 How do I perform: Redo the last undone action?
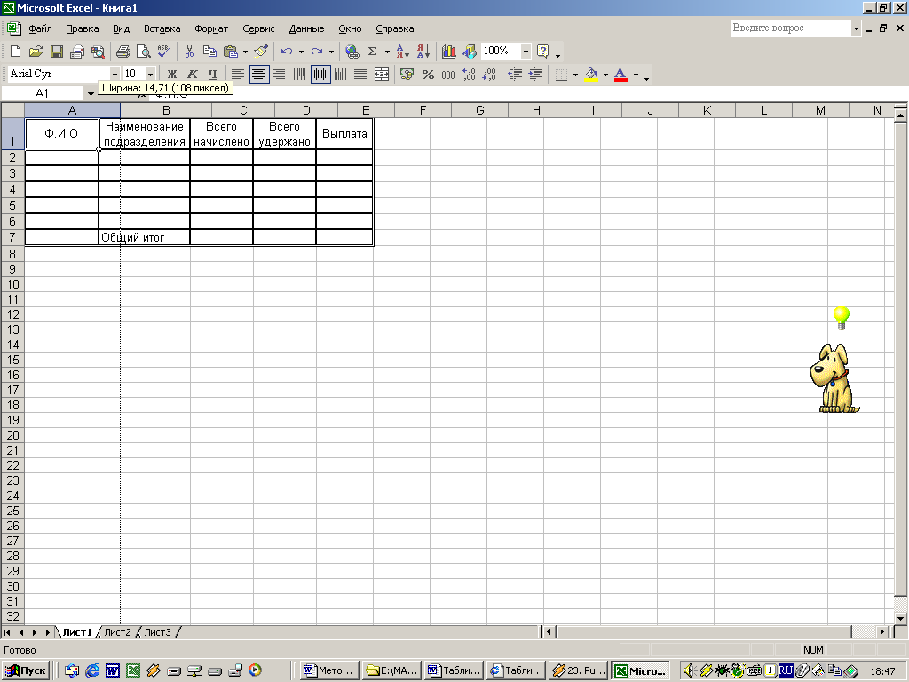click(x=317, y=52)
